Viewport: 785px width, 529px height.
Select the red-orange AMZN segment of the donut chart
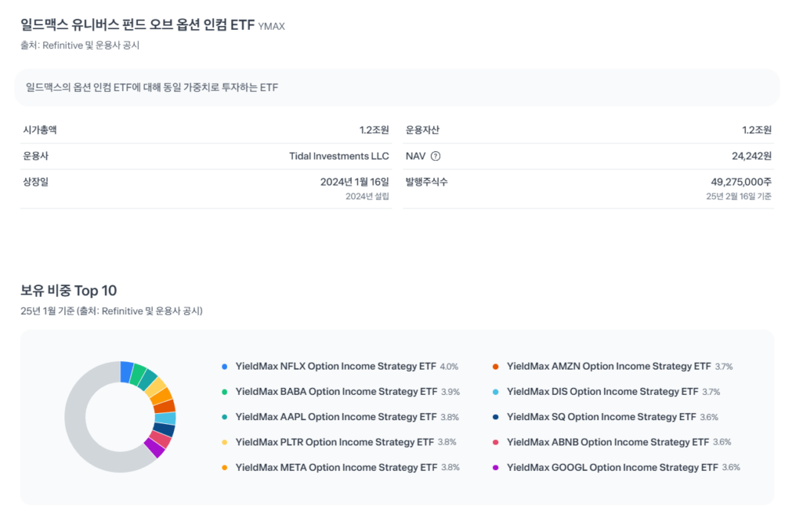[165, 406]
